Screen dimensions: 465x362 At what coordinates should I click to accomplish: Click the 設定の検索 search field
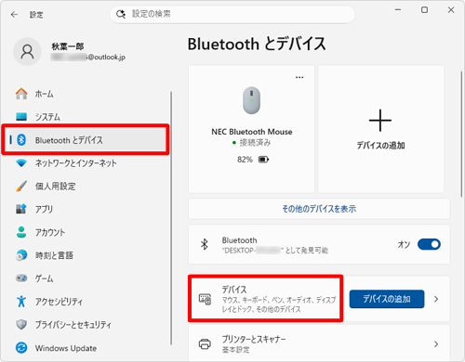[232, 14]
